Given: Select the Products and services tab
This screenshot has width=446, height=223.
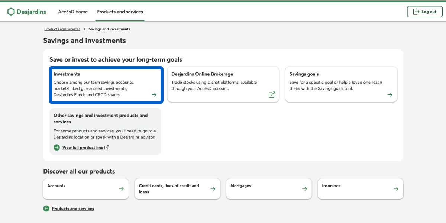Looking at the screenshot, I should point(120,12).
